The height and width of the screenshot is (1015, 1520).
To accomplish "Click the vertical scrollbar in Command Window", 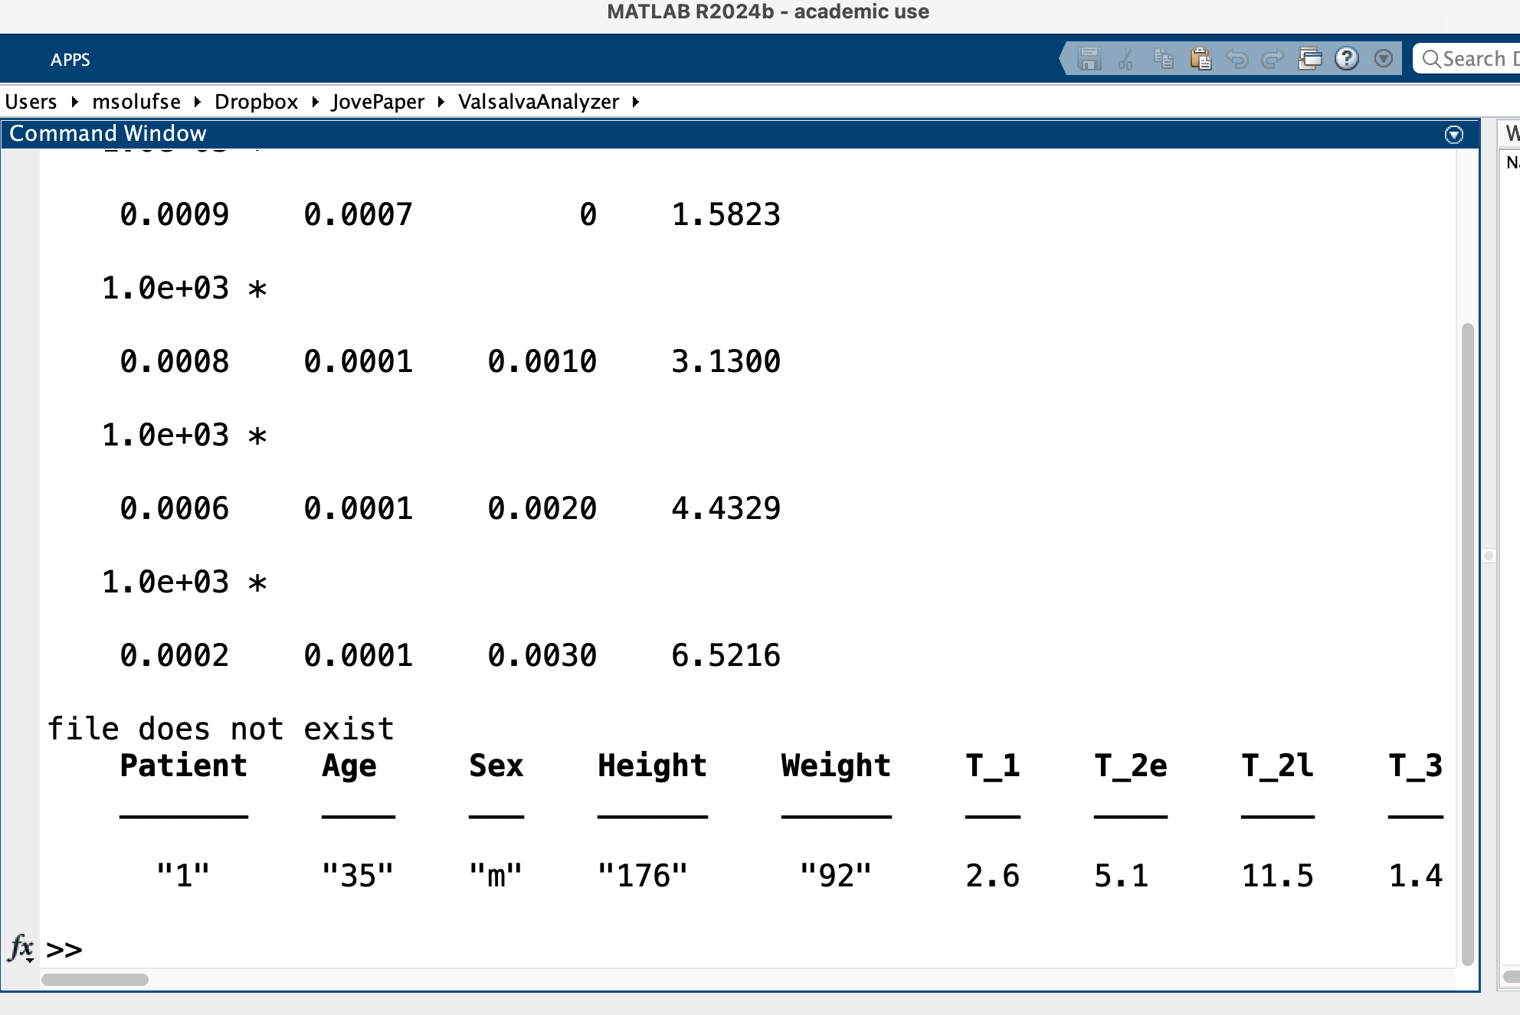I will pos(1467,643).
